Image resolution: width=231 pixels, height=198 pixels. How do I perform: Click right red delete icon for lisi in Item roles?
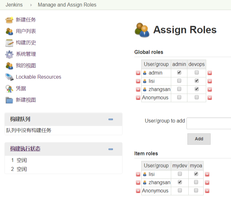pyautogui.click(x=207, y=174)
